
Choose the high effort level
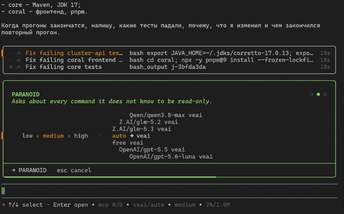pyautogui.click(x=81, y=136)
